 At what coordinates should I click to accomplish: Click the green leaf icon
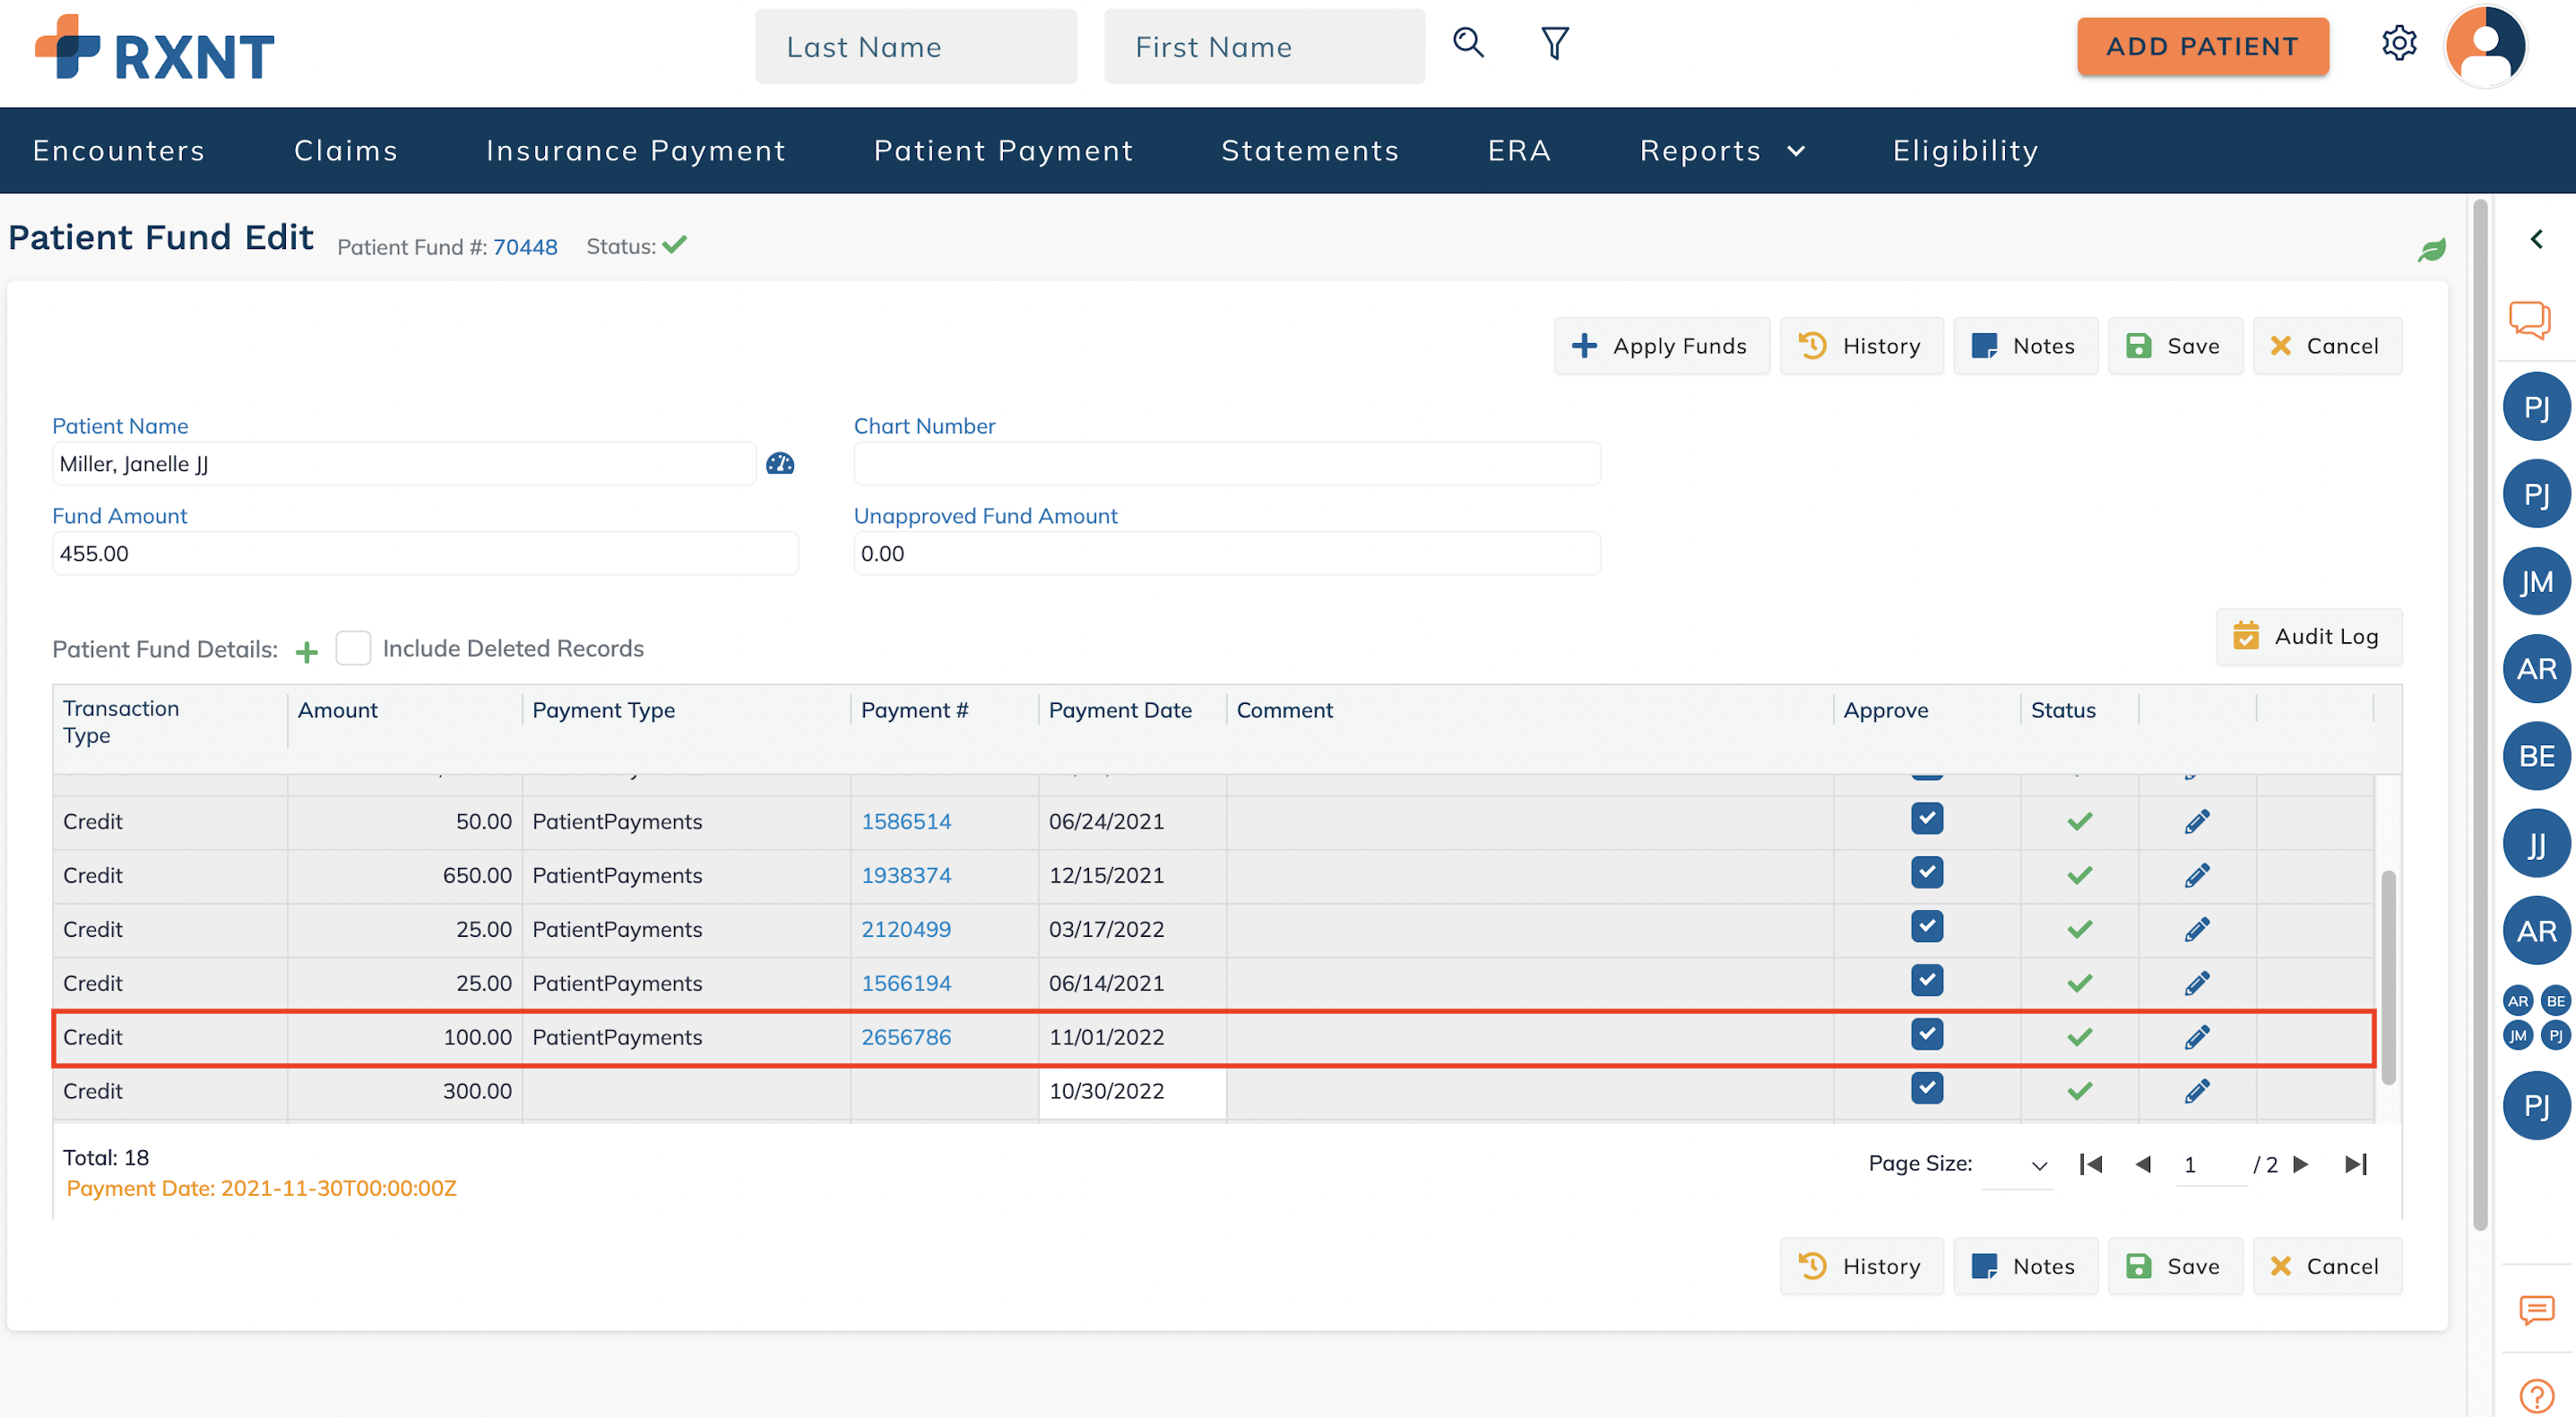pyautogui.click(x=2431, y=249)
